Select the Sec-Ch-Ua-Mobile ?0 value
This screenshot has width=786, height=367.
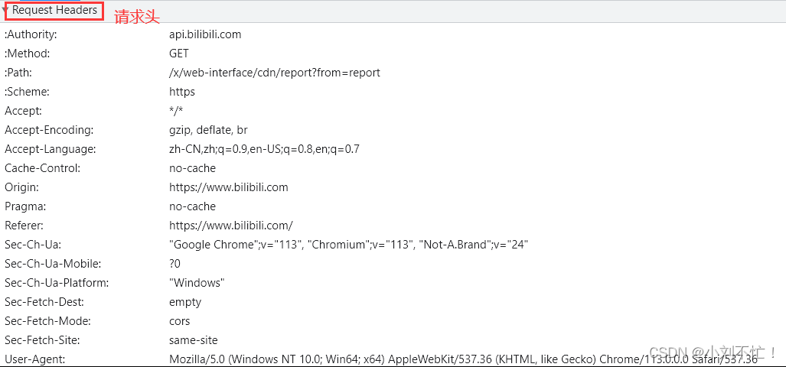pyautogui.click(x=175, y=264)
